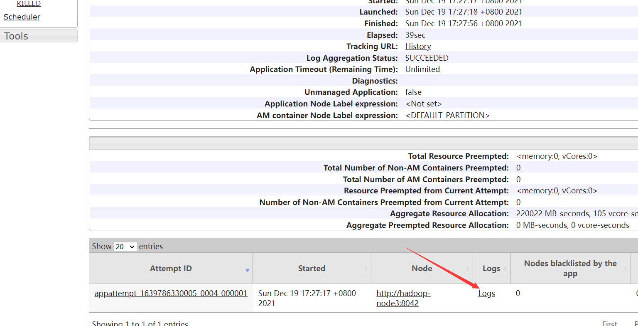
Task: Click the <Not set> node label value
Action: pyautogui.click(x=424, y=104)
